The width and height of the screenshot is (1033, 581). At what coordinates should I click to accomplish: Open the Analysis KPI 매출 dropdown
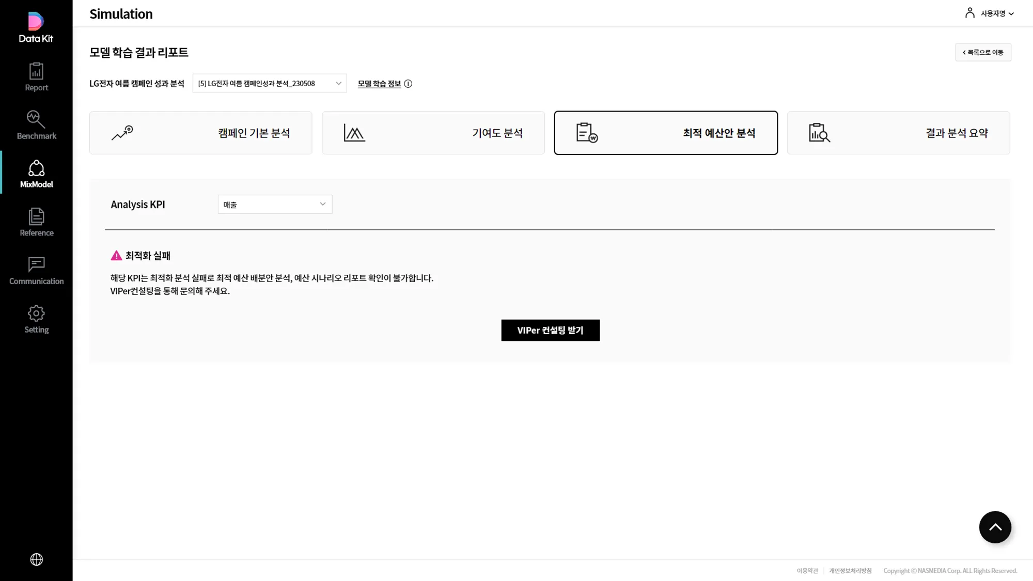275,204
